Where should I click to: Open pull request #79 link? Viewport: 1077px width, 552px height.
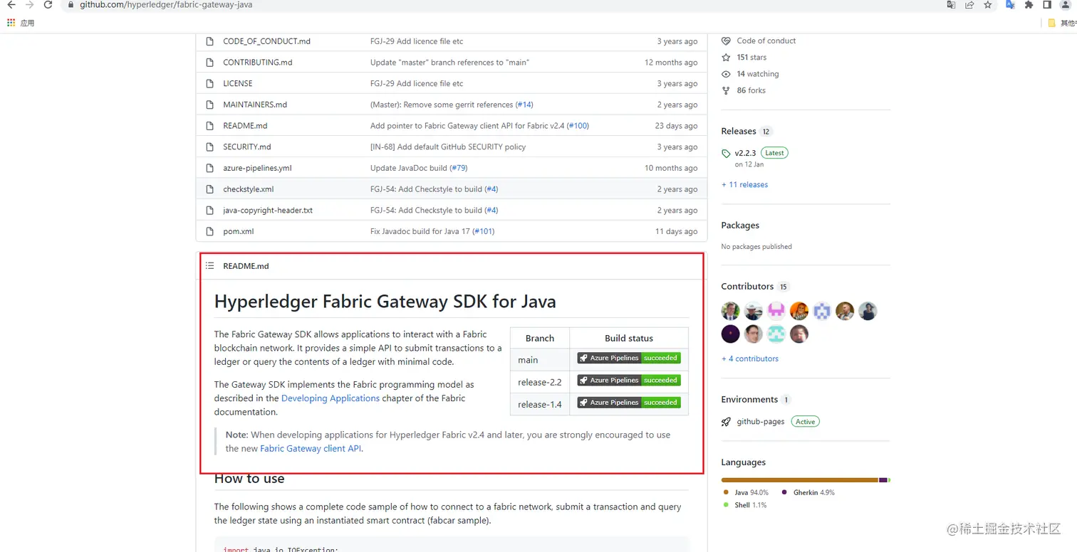[459, 168]
